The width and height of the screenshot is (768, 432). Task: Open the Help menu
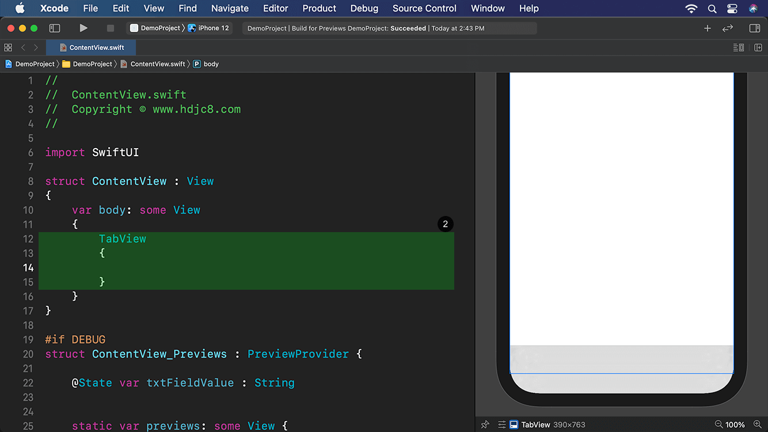529,8
